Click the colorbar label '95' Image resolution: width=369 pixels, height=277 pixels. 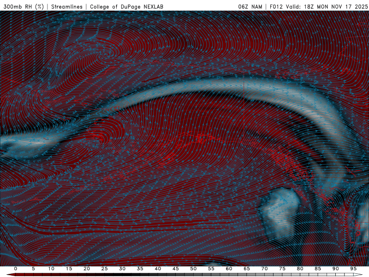353,269
